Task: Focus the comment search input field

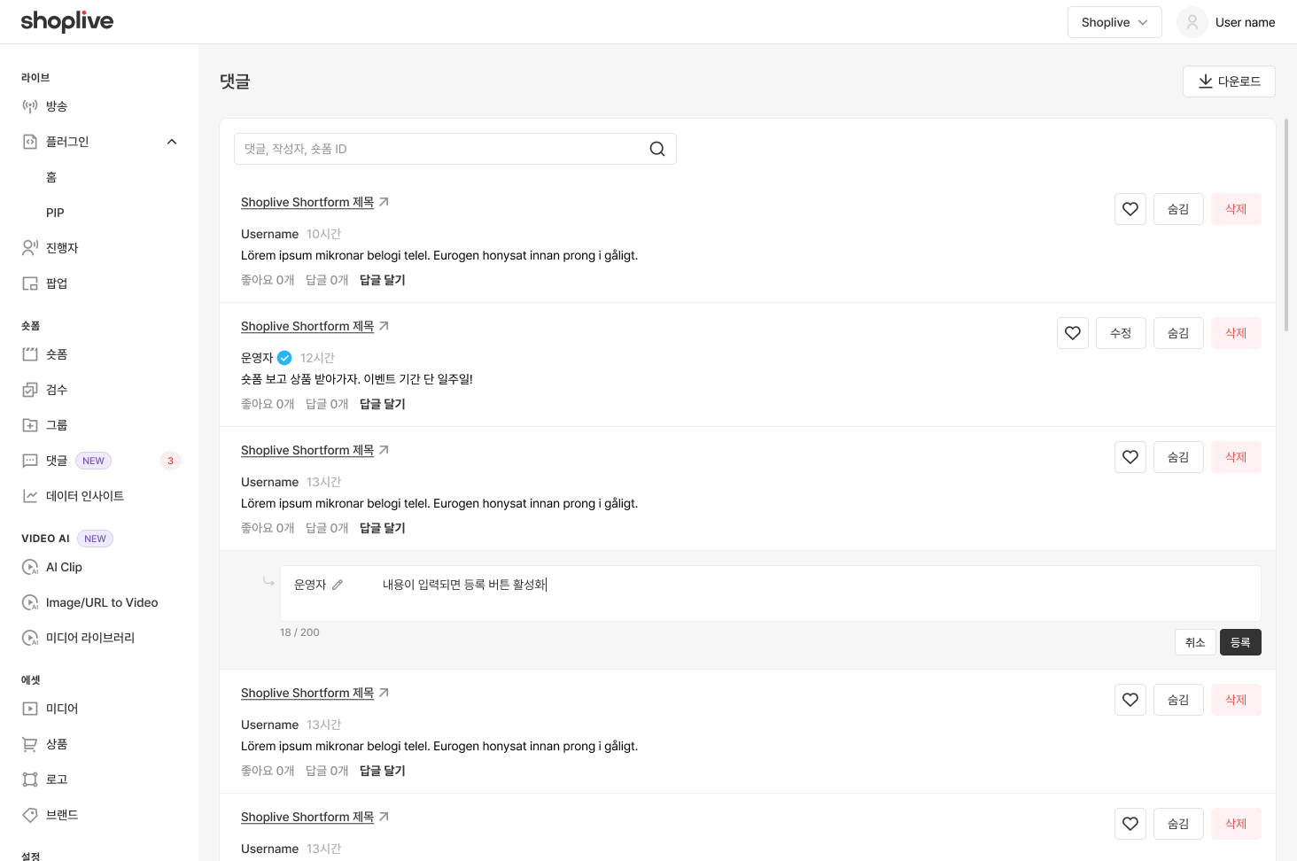Action: tap(455, 149)
